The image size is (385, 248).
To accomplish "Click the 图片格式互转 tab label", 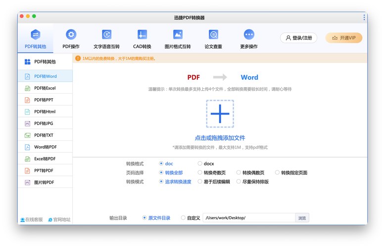I will pos(178,47).
